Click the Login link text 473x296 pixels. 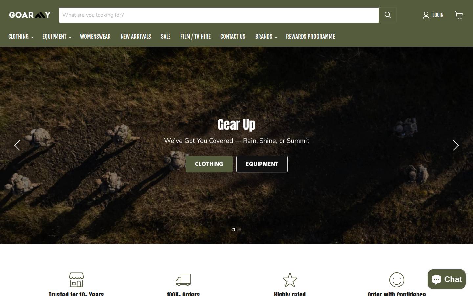[x=438, y=15]
